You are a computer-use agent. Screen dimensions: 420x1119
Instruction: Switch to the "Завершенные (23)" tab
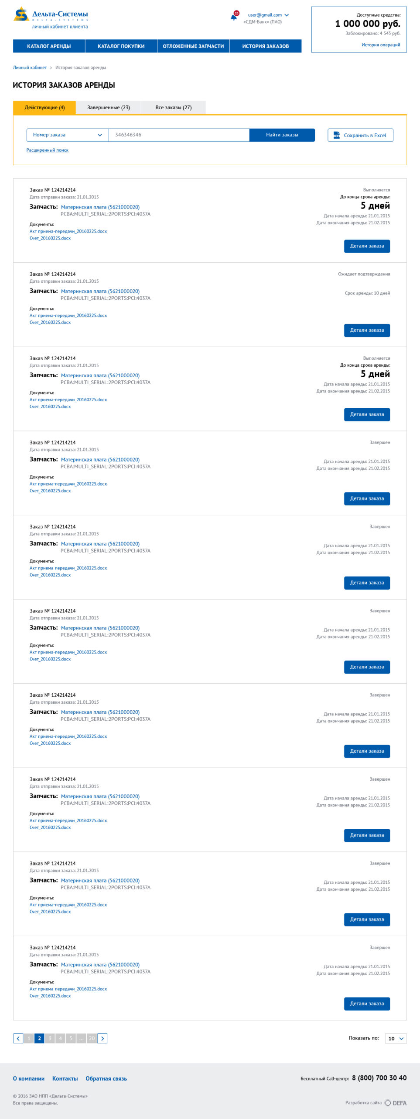(x=109, y=108)
